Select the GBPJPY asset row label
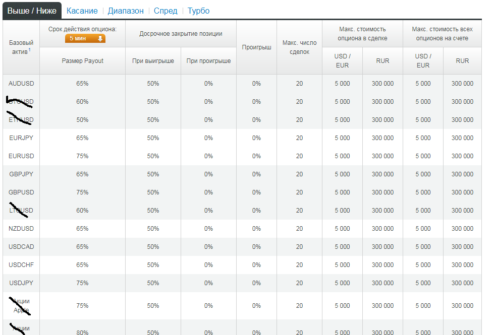The height and width of the screenshot is (335, 494). [21, 174]
